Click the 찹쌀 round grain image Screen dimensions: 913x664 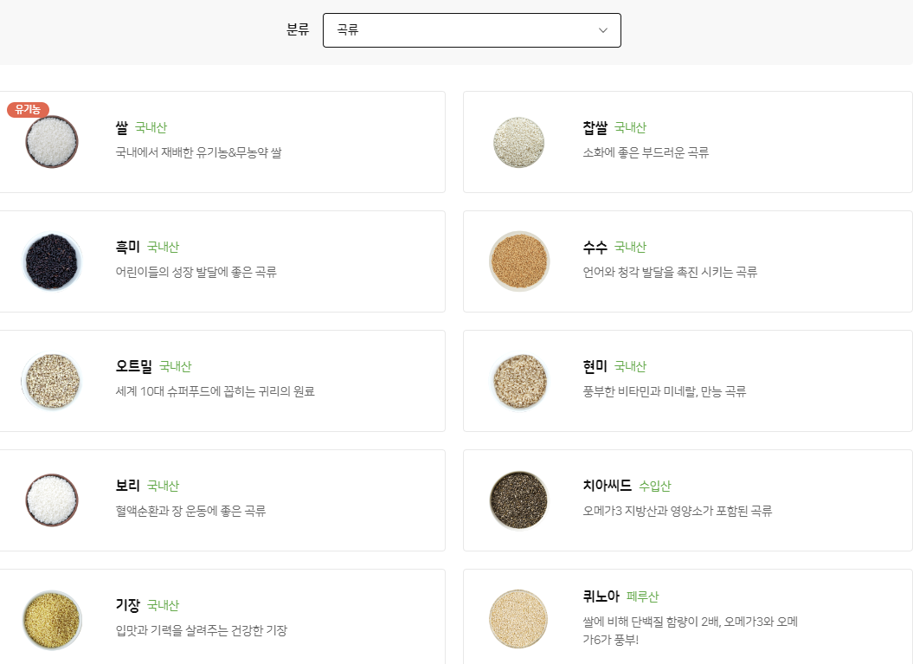(518, 142)
